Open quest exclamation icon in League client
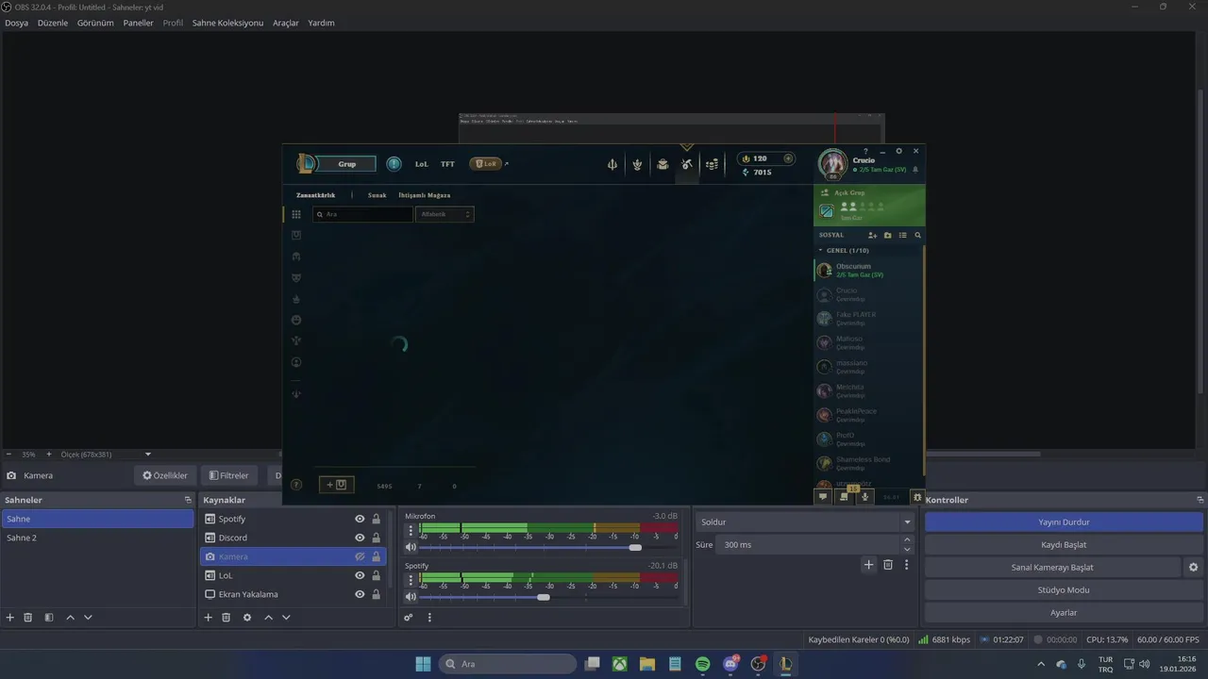This screenshot has width=1208, height=679. click(x=394, y=164)
